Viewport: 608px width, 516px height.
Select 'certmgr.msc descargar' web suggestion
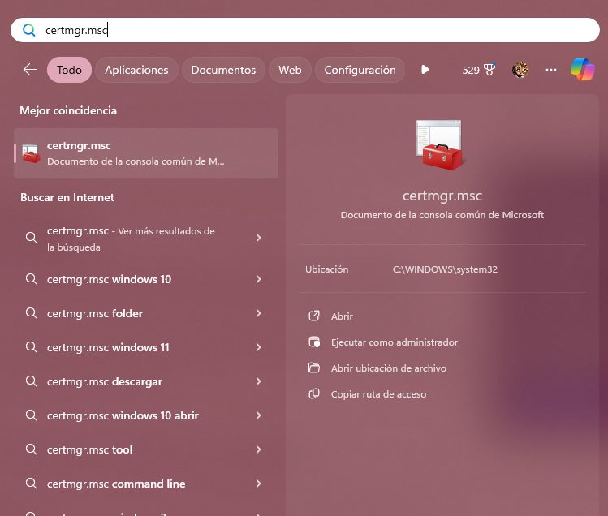146,381
